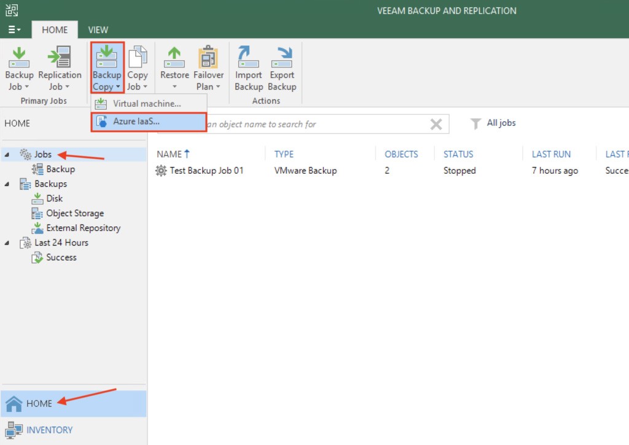Screen dimensions: 629x445
Task: Select Object Storage in the tree
Action: click(75, 213)
